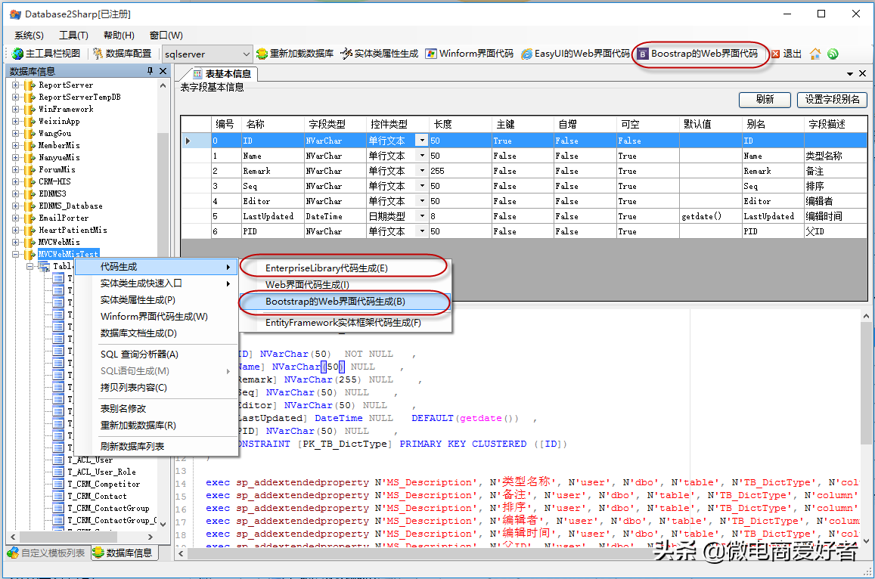Expand the ReportServer database node
Screen dimensions: 875x579
point(15,85)
